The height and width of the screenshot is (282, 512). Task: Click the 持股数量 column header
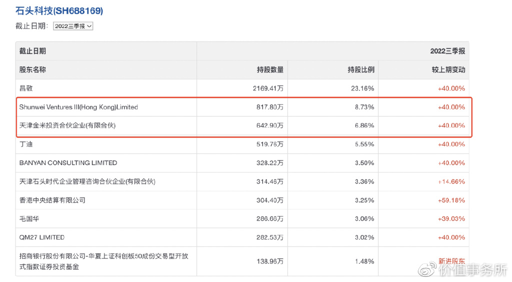[x=270, y=70]
